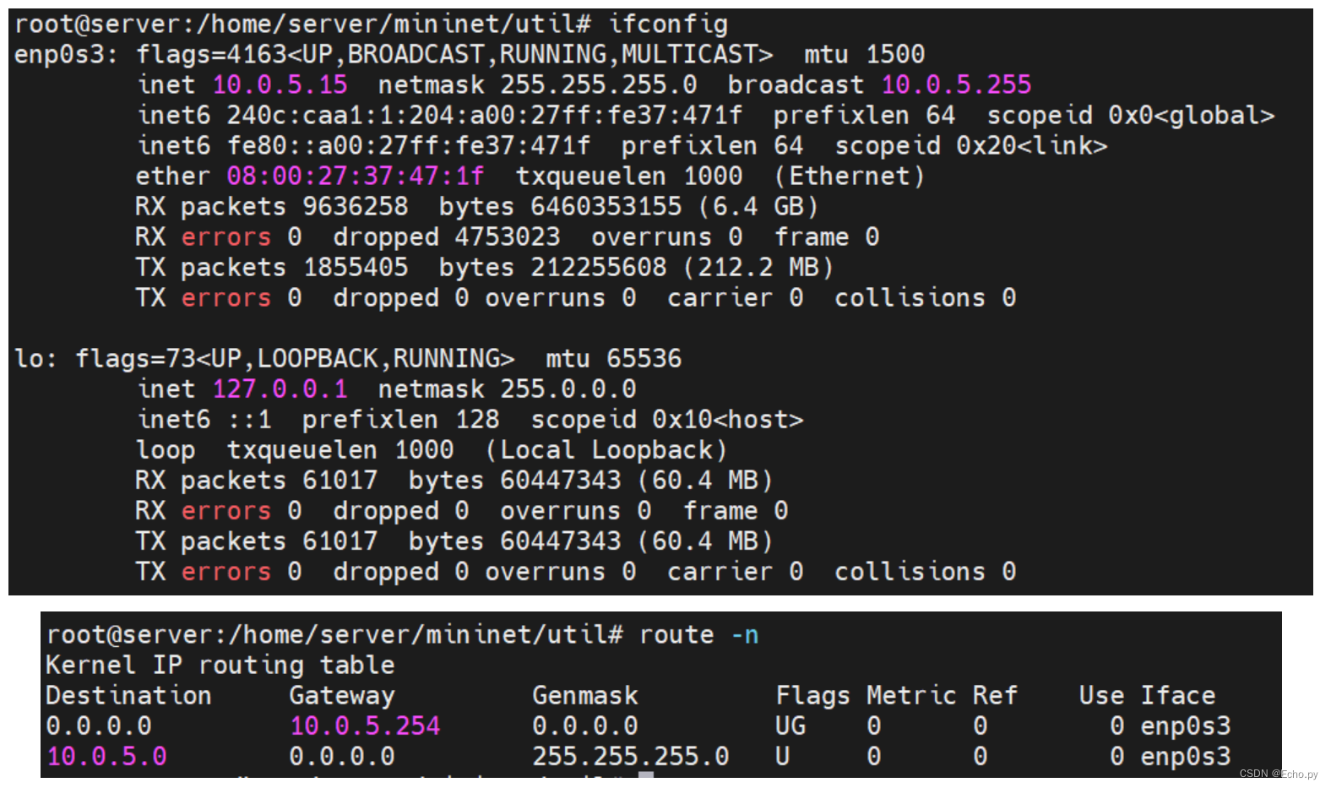Select the netmask 255.0.0.0

(x=568, y=389)
